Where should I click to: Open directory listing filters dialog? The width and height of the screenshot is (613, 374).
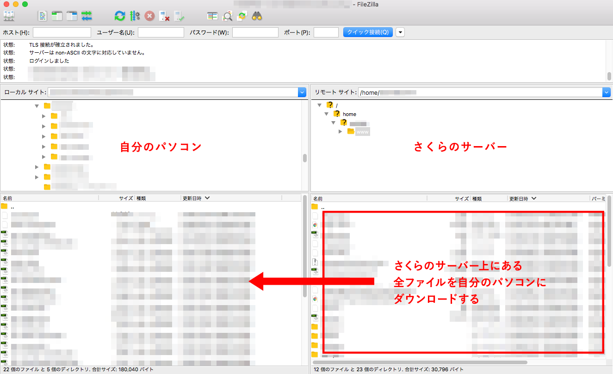tap(212, 16)
